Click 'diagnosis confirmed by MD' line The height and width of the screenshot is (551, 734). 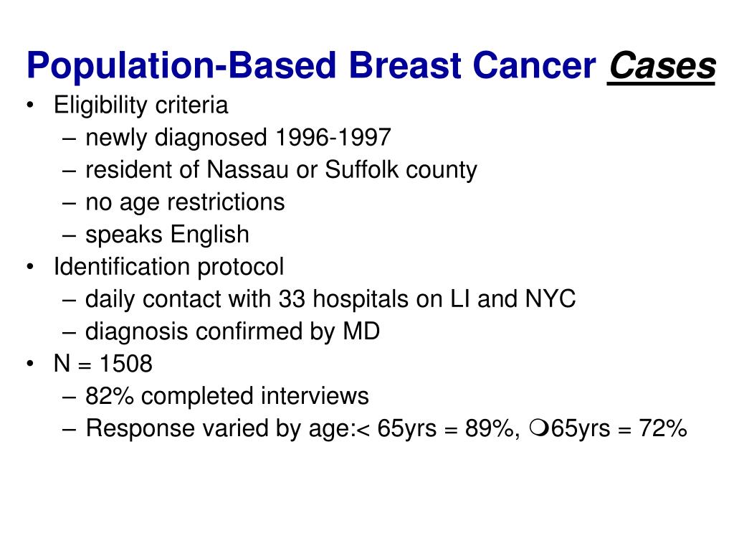[233, 331]
